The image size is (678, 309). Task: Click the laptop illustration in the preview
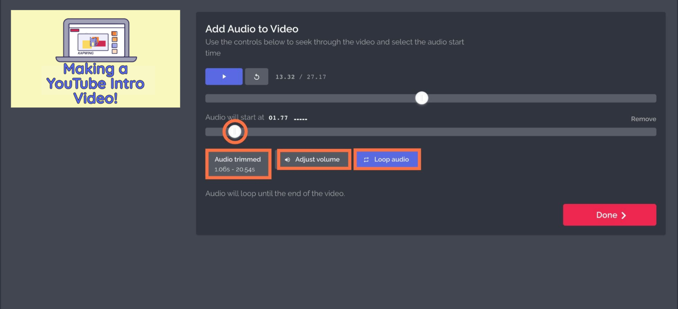[96, 40]
